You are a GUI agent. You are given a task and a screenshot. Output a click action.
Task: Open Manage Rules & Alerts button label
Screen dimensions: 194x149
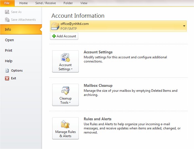(x=65, y=134)
